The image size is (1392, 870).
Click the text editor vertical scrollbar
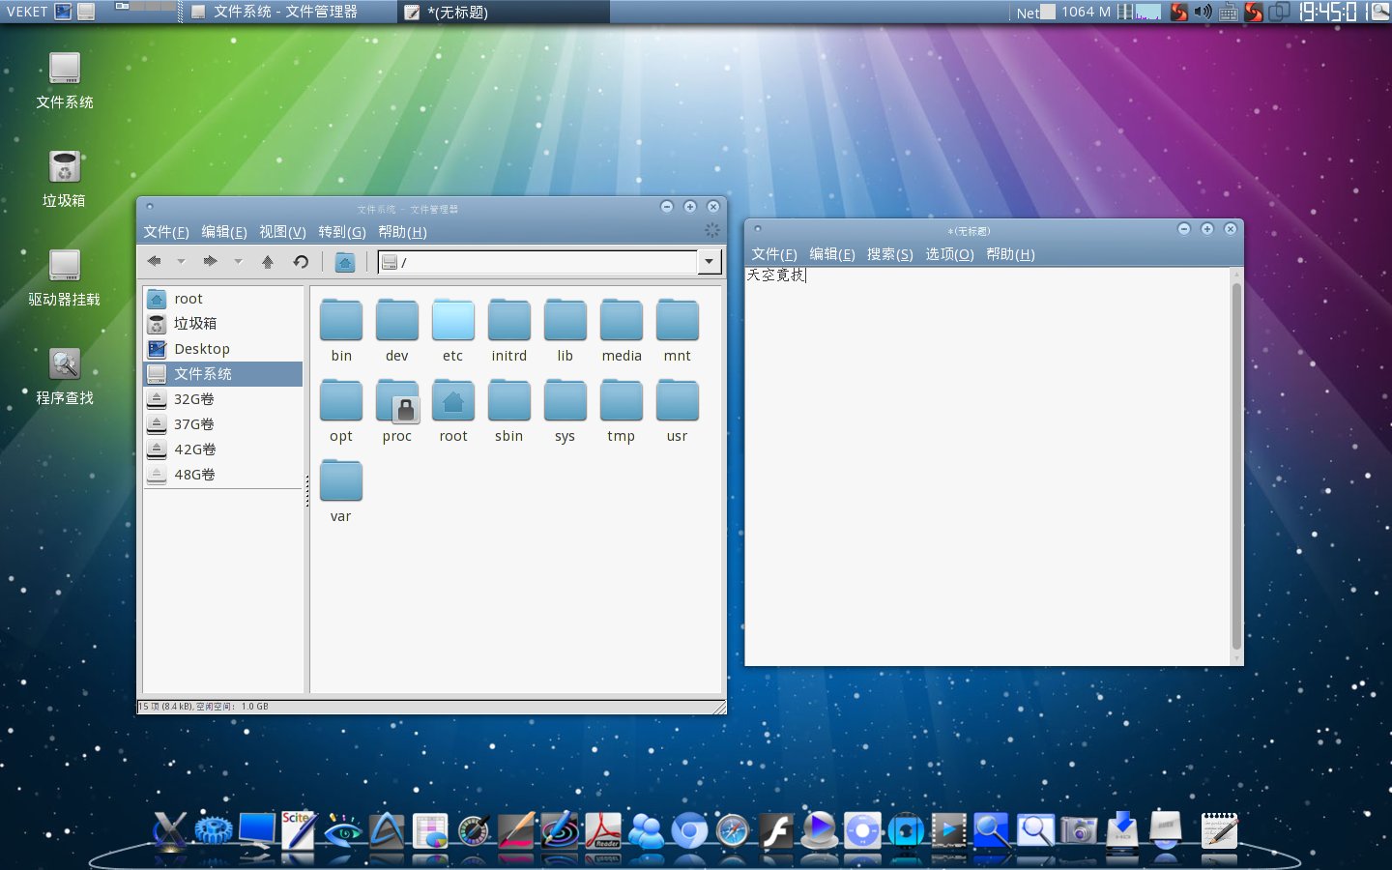click(1236, 466)
